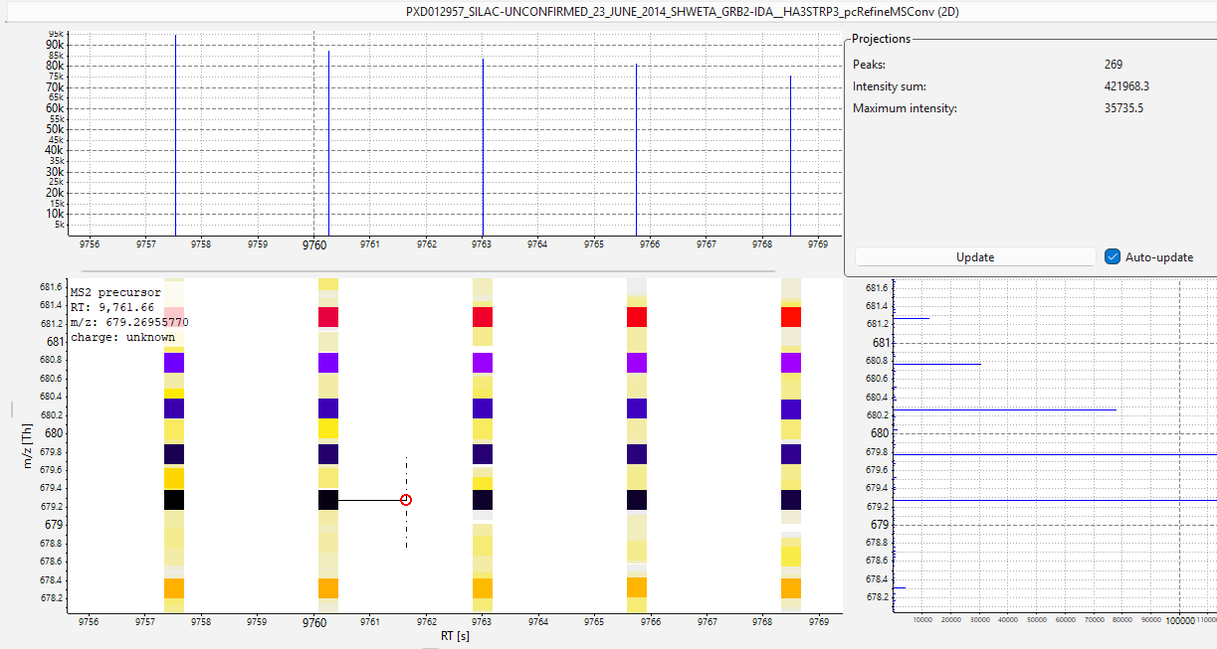Click the 'Intensity sum:' label
This screenshot has width=1217, height=649.
[890, 86]
